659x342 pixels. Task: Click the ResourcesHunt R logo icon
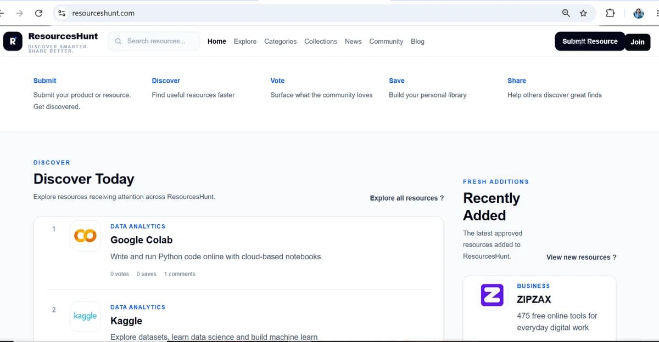13,42
